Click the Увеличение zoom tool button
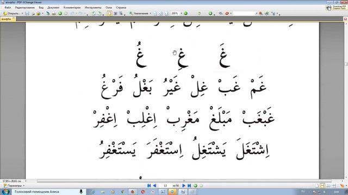The width and height of the screenshot is (348, 195). click(x=139, y=14)
